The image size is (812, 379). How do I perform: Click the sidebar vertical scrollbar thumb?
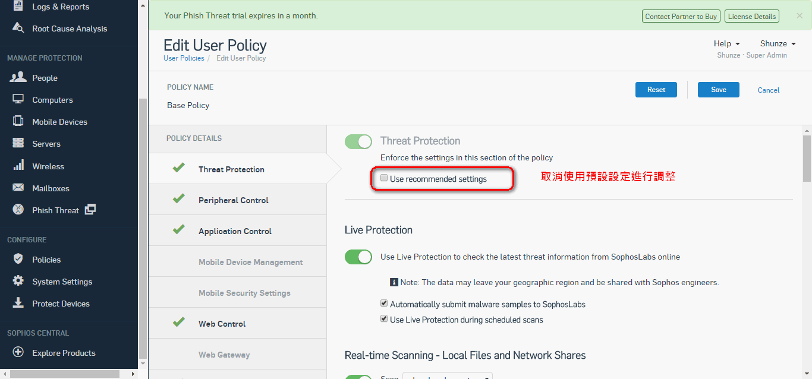(143, 228)
